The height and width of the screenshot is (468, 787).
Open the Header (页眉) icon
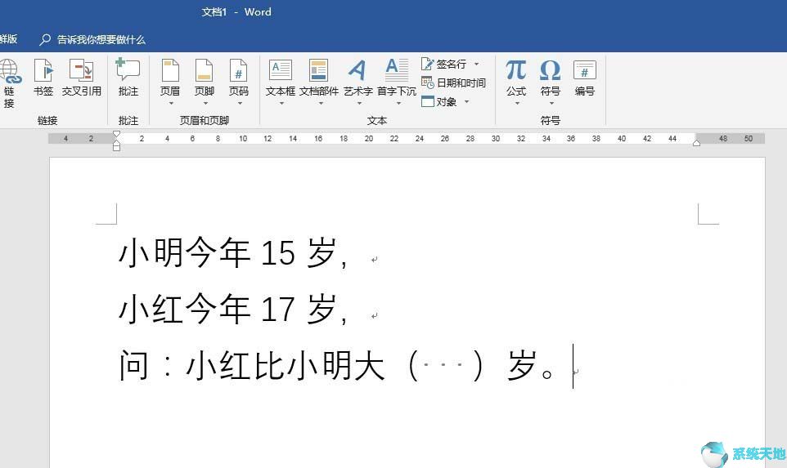coord(170,70)
